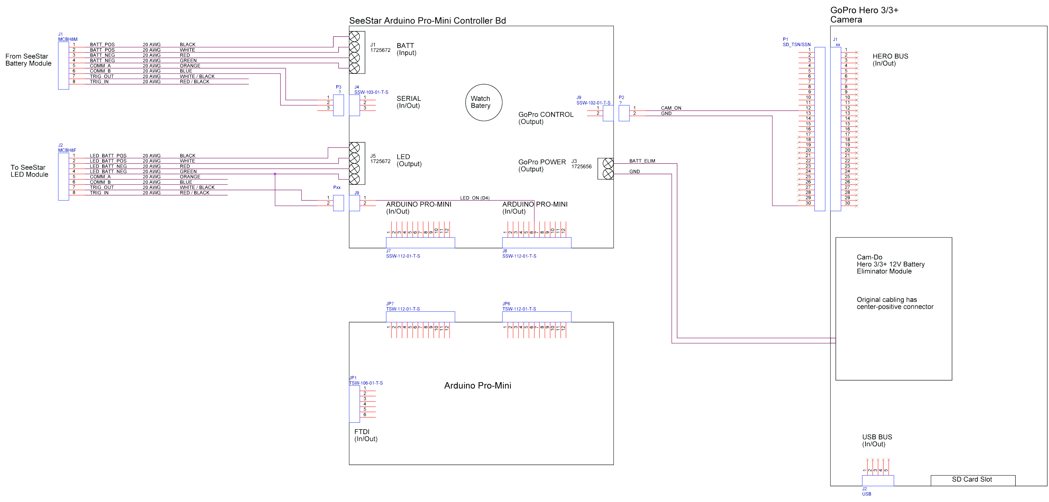Click the 'LED_ON (D4)' net label
1049x502 pixels.
coord(474,198)
